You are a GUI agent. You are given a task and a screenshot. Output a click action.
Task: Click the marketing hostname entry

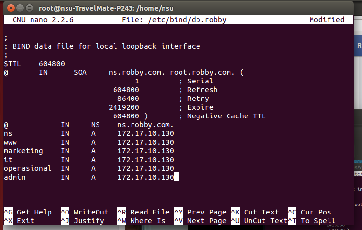click(23, 151)
